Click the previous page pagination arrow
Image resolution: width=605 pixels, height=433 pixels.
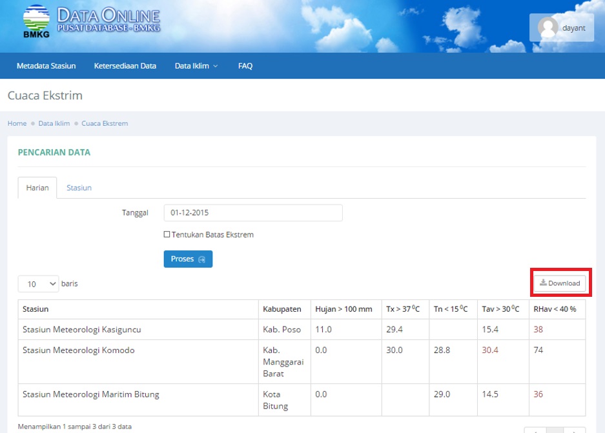[536, 431]
